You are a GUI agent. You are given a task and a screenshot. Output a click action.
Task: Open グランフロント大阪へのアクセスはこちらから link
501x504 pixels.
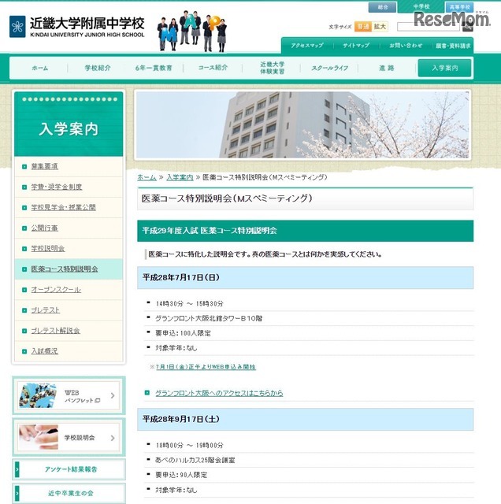coord(219,393)
